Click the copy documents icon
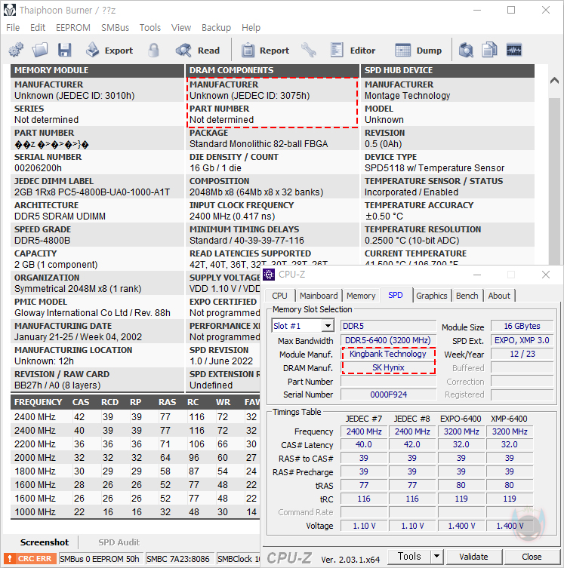 [x=489, y=50]
